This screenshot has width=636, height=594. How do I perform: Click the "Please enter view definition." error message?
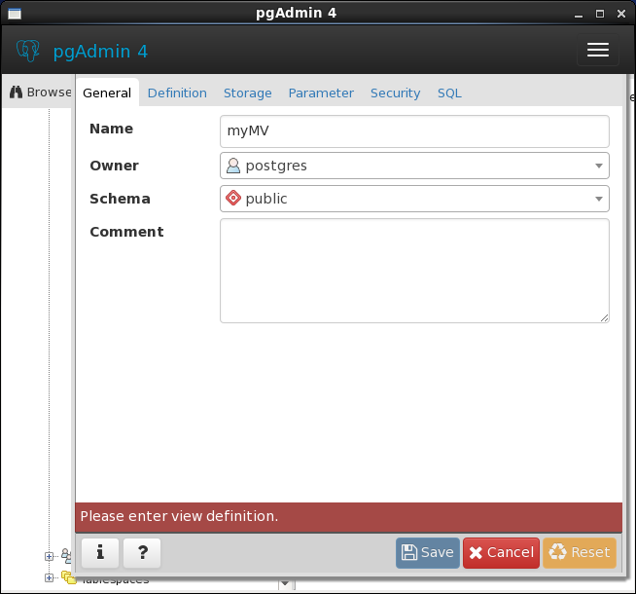179,516
